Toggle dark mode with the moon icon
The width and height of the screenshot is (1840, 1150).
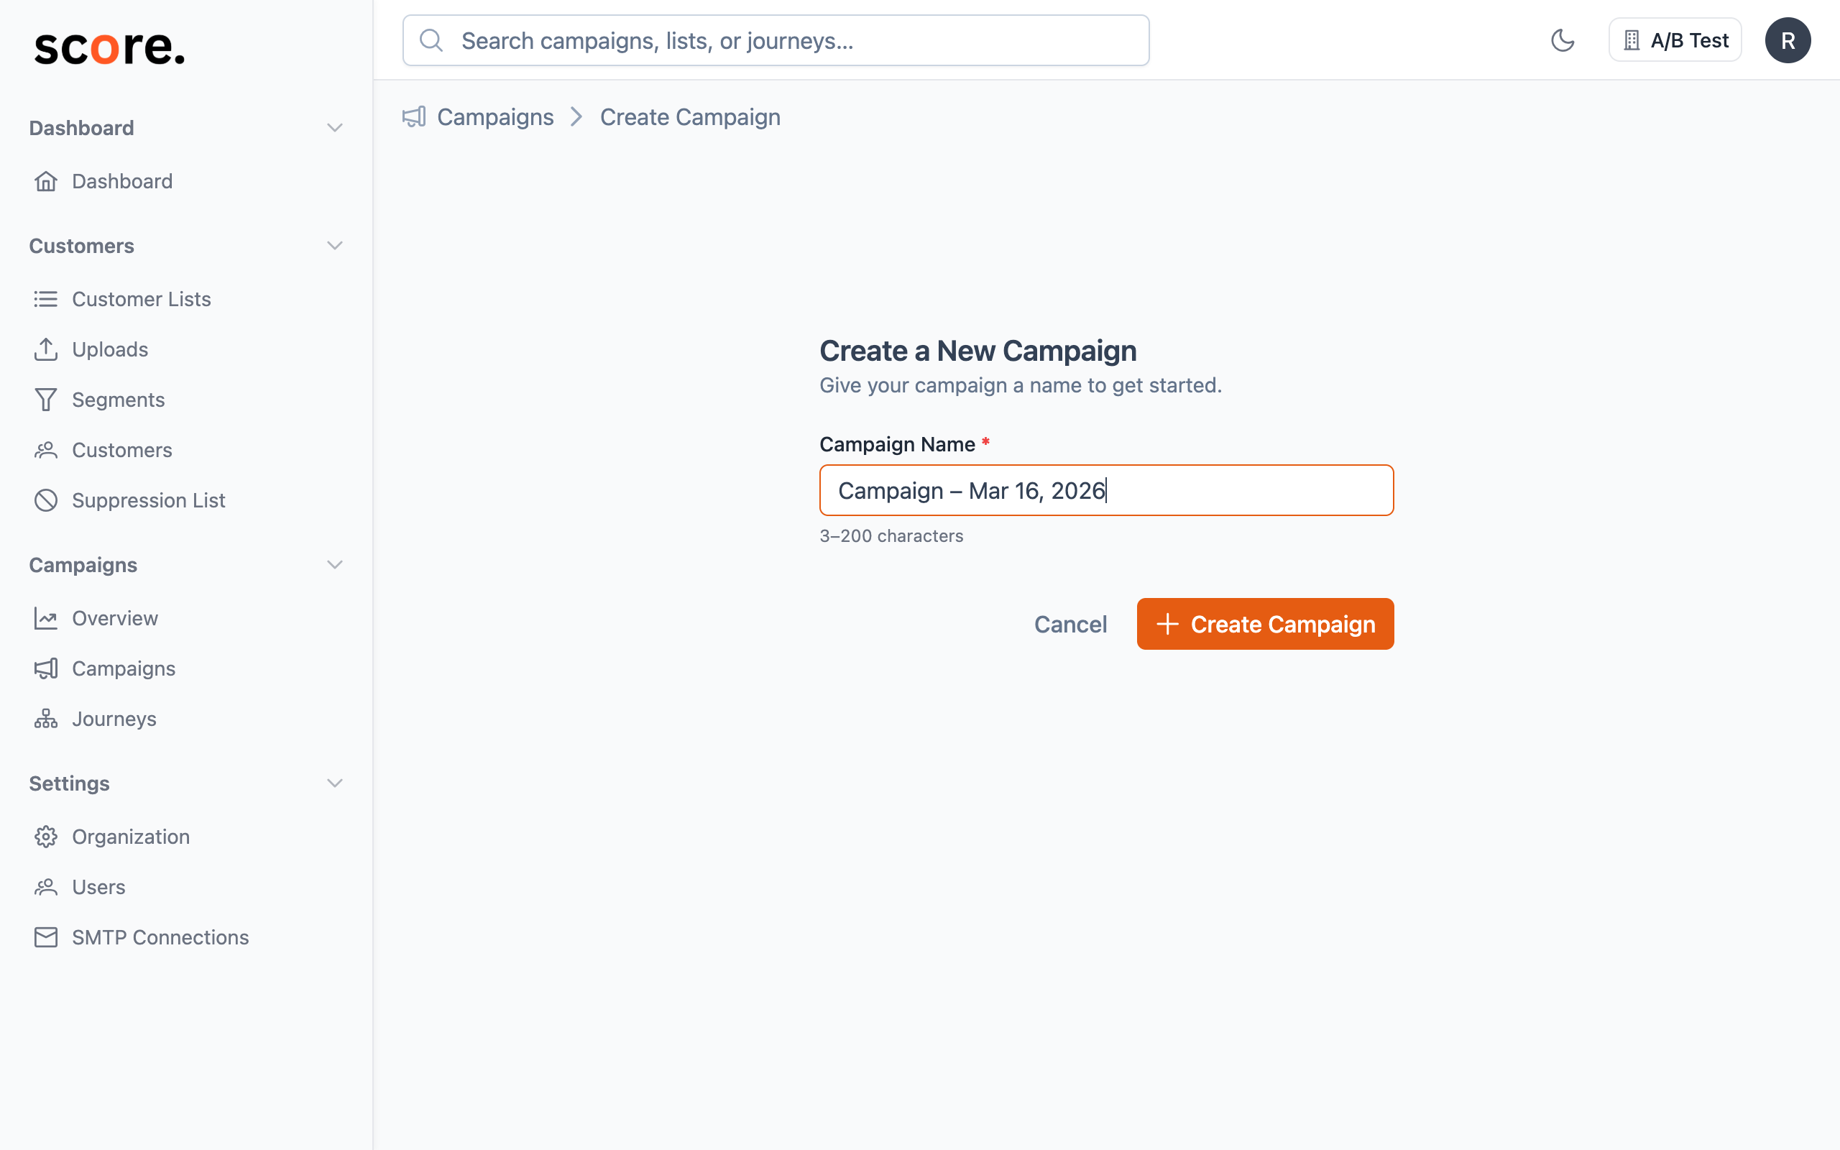pyautogui.click(x=1563, y=40)
